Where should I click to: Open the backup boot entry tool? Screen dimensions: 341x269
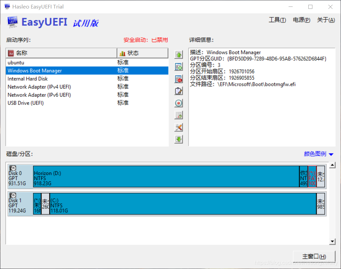click(178, 115)
